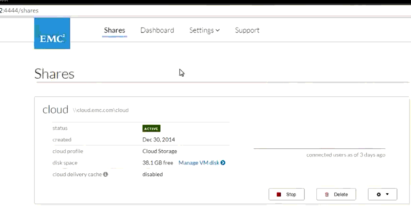Screen dimensions: 411x213
Task: Click the cloud share title
Action: pyautogui.click(x=55, y=110)
